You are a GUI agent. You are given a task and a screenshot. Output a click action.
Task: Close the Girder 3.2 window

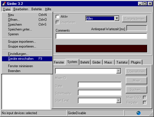point(150,4)
